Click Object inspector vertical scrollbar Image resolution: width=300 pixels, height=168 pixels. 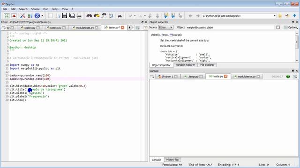[x=297, y=47]
